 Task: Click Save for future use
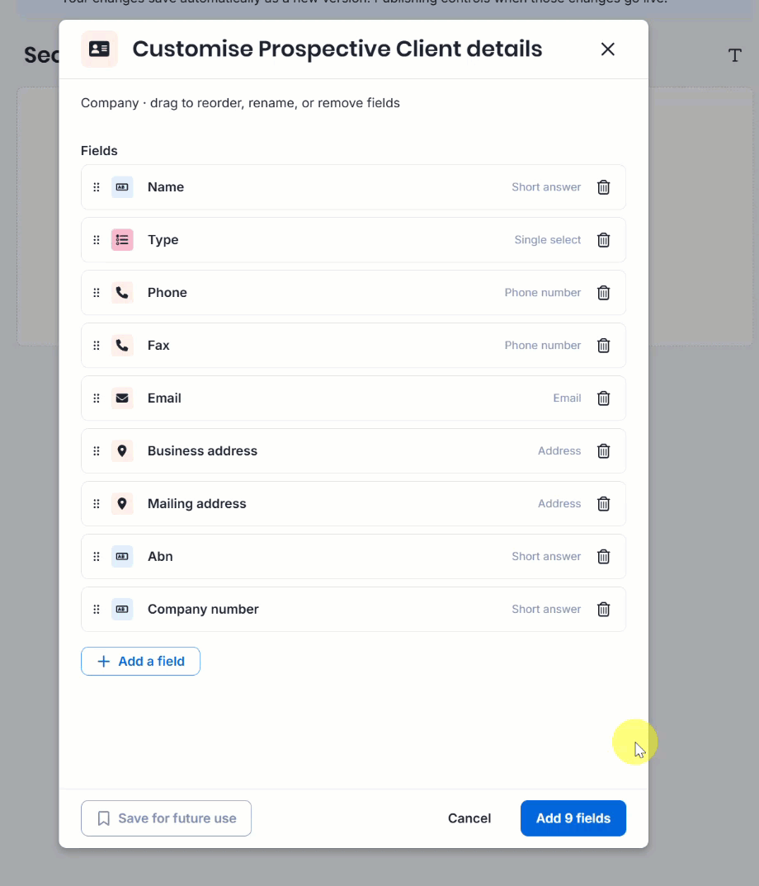tap(166, 818)
